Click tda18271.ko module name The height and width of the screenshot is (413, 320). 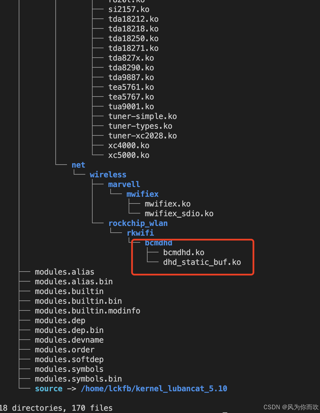(x=133, y=48)
